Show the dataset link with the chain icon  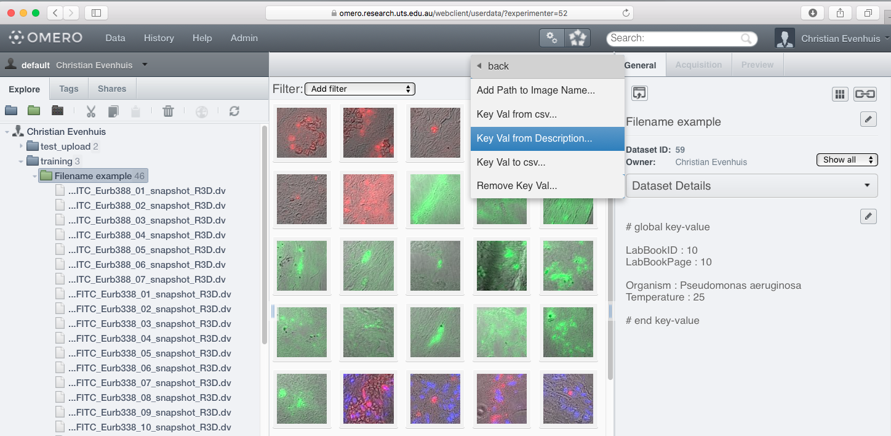click(x=865, y=94)
